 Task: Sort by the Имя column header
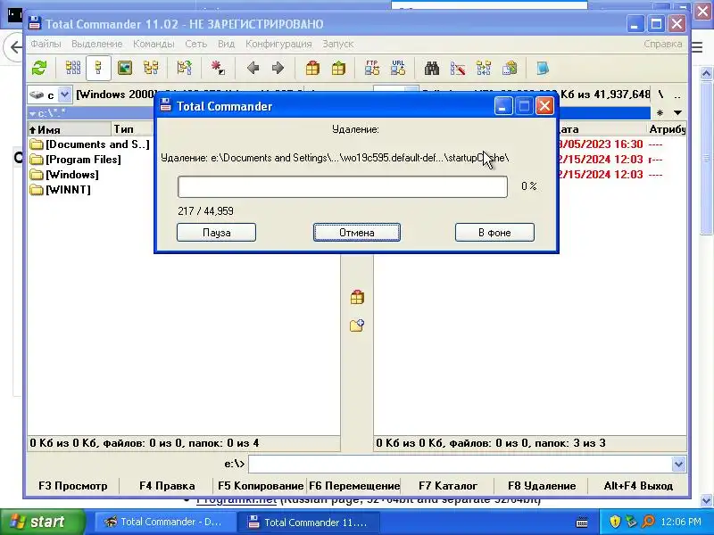tap(70, 129)
